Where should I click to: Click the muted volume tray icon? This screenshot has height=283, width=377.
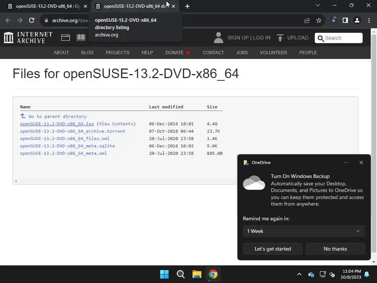[x=332, y=274]
